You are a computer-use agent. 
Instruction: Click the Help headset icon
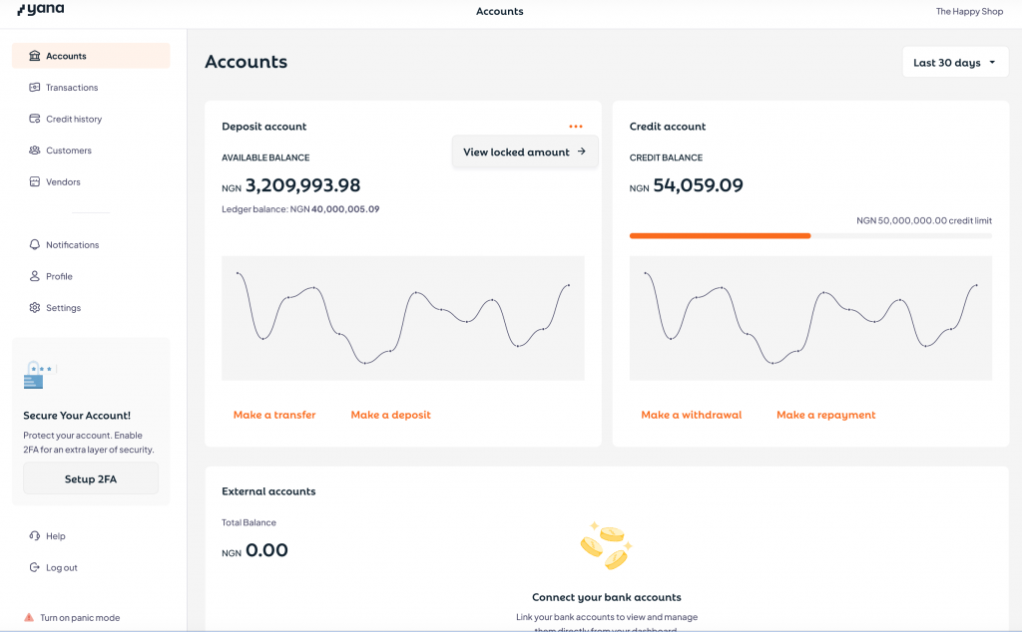point(35,536)
